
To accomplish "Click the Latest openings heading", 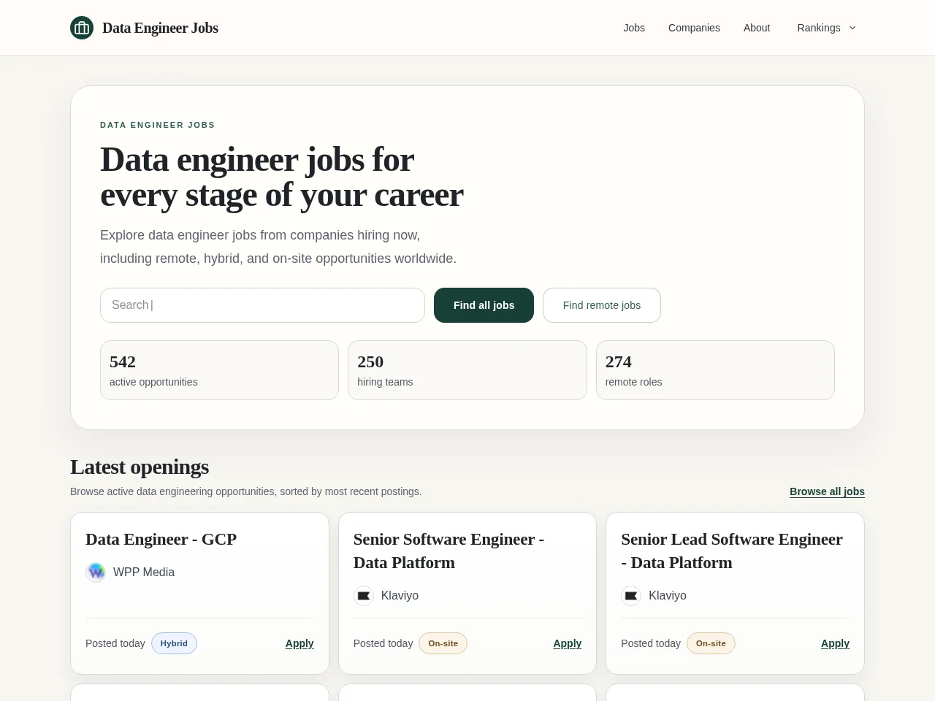I will tap(140, 467).
